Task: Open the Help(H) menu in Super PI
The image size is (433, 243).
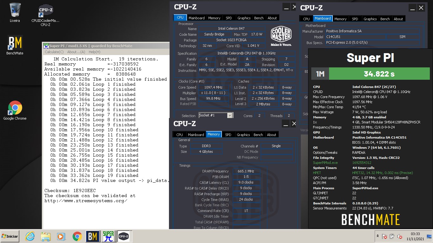Action: coord(94,52)
